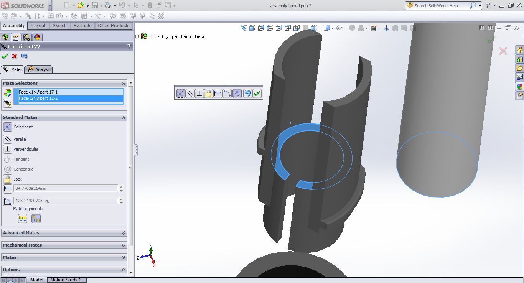Screen dimensions: 524x283
Task: Select the Lock mate icon in the popup toolbar
Action: 209,94
